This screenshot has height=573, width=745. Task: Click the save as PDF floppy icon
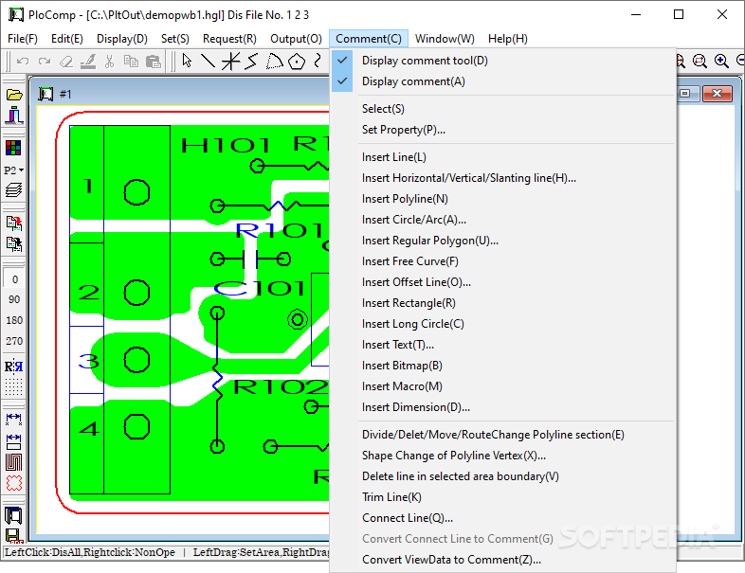pos(13,535)
